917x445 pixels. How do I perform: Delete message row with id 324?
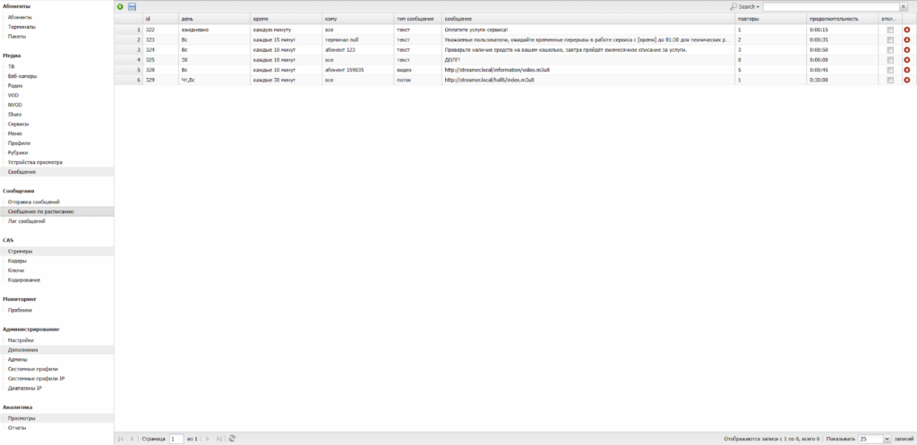[x=907, y=50]
